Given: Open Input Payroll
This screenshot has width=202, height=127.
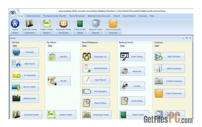Looking at the screenshot, I should pos(96,80).
